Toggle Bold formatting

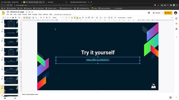[x=72, y=18]
